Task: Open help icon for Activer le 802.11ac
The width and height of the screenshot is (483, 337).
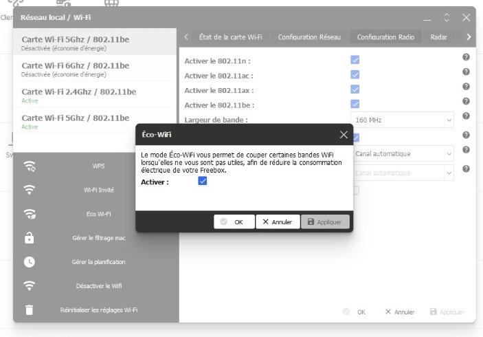Action: [466, 72]
